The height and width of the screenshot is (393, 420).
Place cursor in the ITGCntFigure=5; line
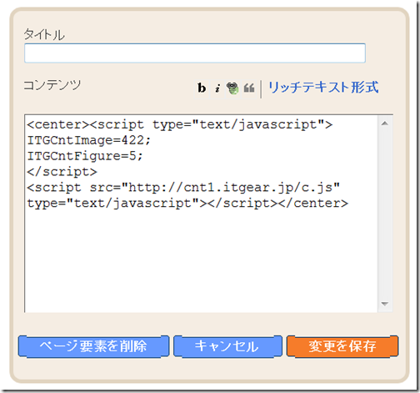coord(85,156)
